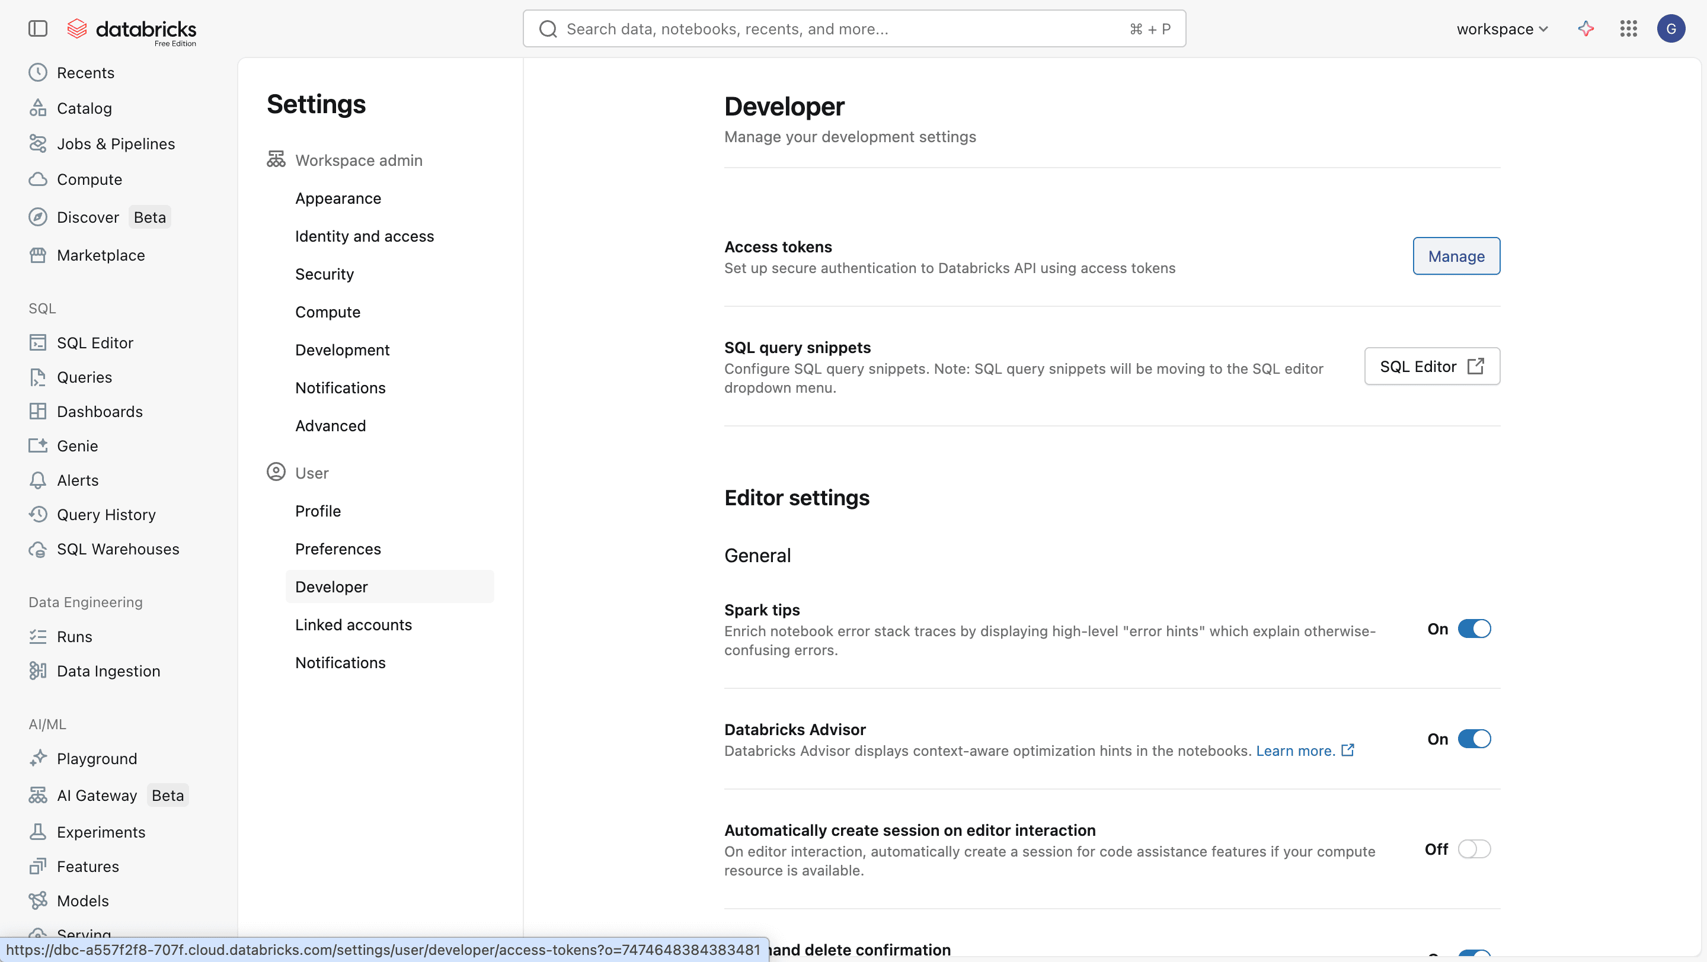Image resolution: width=1707 pixels, height=962 pixels.
Task: Open the Databricks Assistant sparkle icon
Action: (x=1585, y=28)
